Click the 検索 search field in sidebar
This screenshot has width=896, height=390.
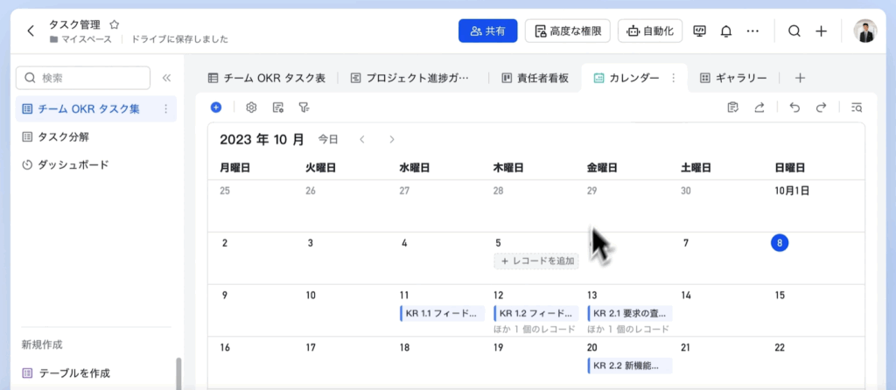point(82,79)
